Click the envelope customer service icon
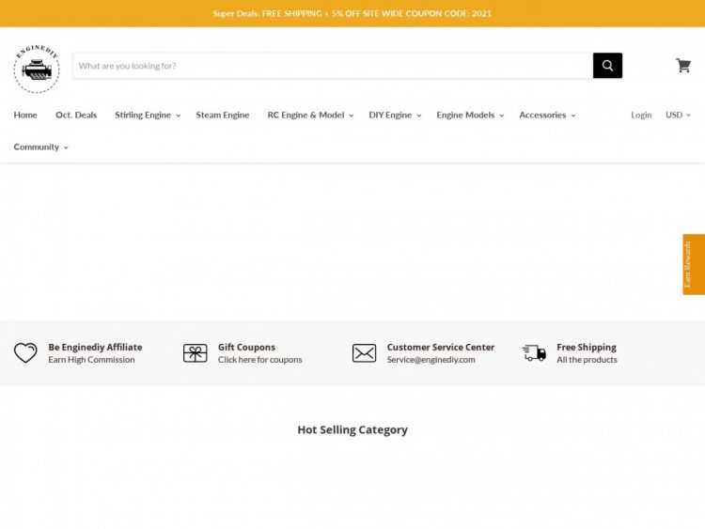Viewport: 705px width, 529px height. [x=364, y=353]
